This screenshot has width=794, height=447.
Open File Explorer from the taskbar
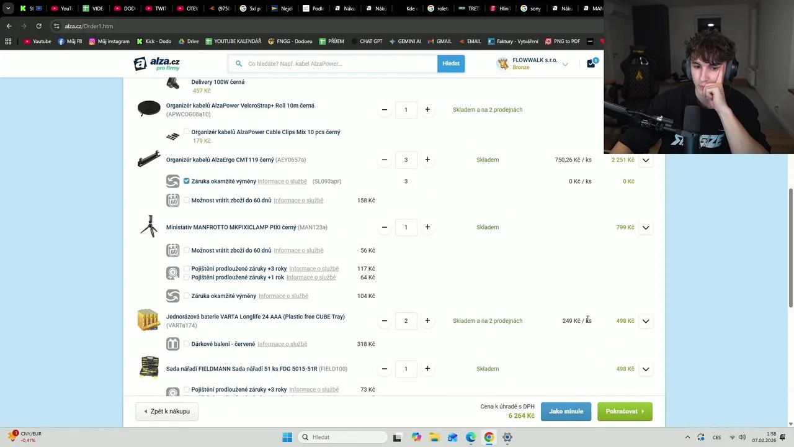click(434, 437)
